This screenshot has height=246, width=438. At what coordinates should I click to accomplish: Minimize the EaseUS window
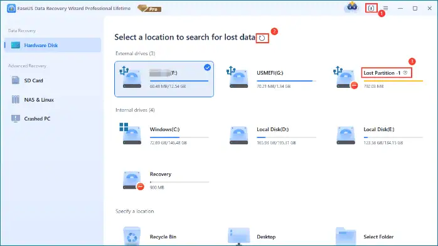coord(400,8)
